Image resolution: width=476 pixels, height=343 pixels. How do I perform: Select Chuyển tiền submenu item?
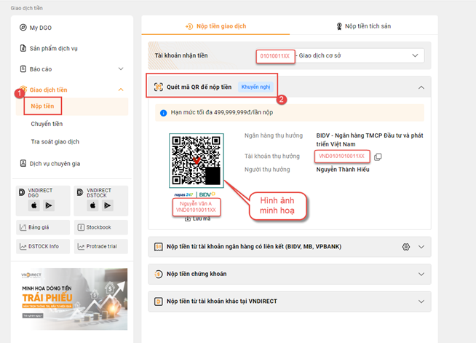(47, 124)
